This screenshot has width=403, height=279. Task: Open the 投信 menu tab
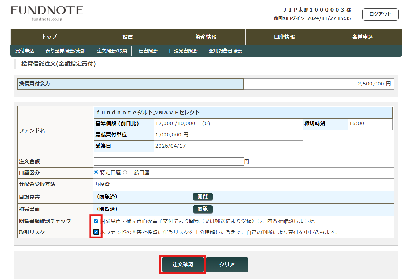128,37
